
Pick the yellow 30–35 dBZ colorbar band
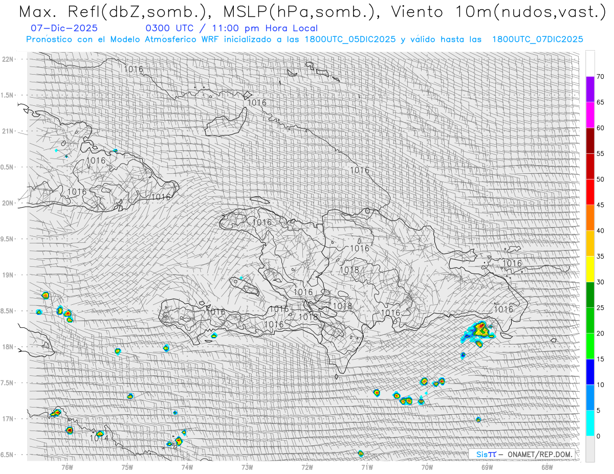click(x=590, y=269)
